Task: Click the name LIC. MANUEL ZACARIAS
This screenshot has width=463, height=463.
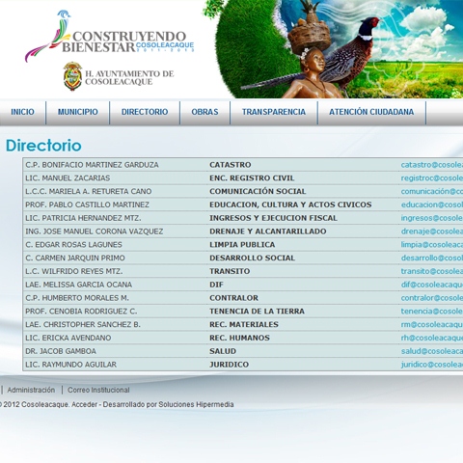Action: (68, 178)
